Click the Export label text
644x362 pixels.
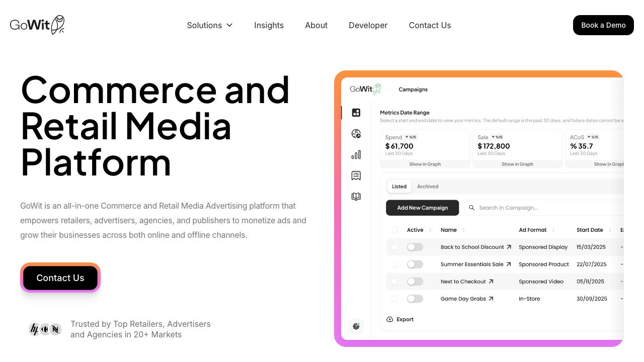405,319
